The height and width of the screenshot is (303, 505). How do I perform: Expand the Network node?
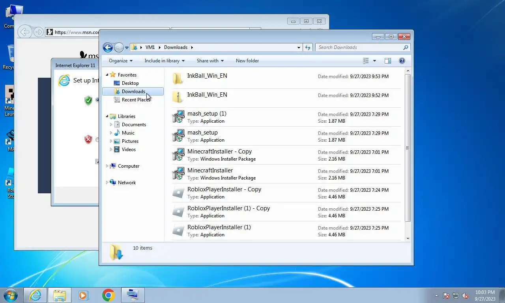pyautogui.click(x=107, y=183)
